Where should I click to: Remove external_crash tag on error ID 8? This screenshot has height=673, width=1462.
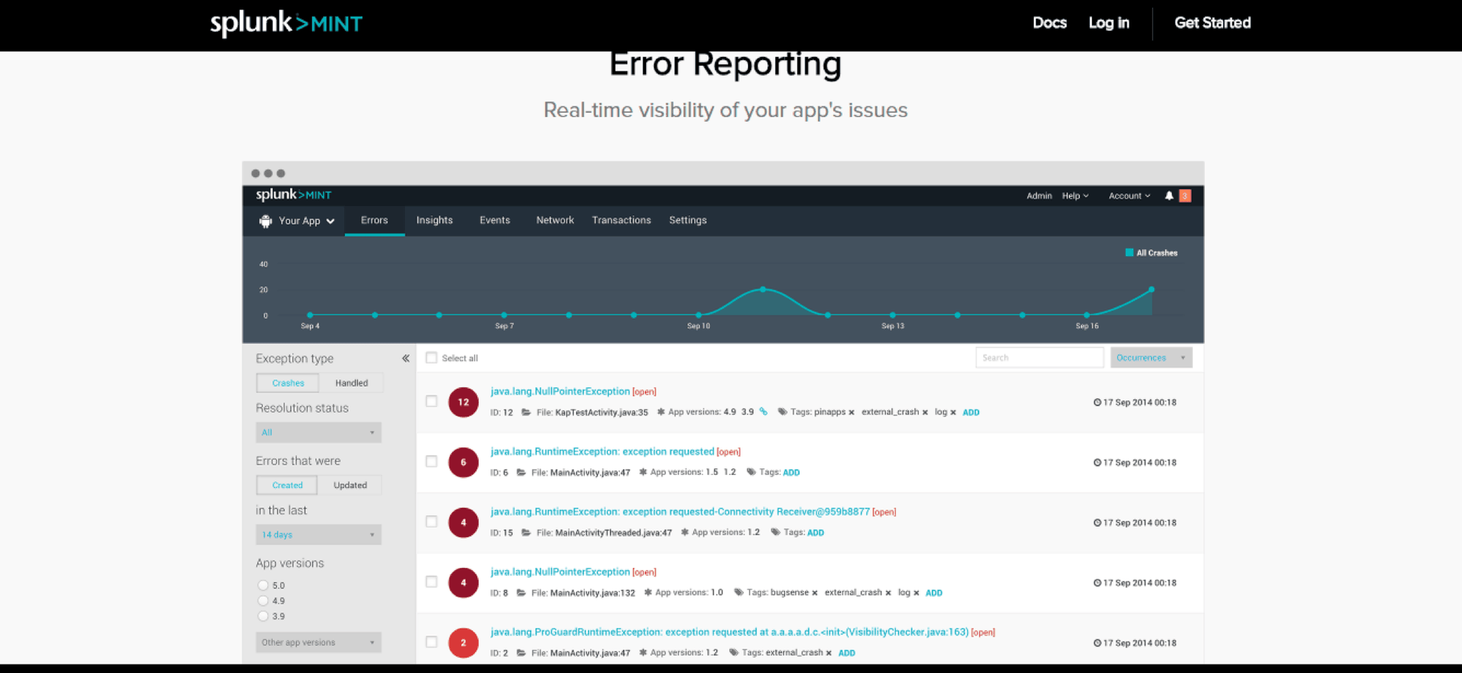[888, 593]
